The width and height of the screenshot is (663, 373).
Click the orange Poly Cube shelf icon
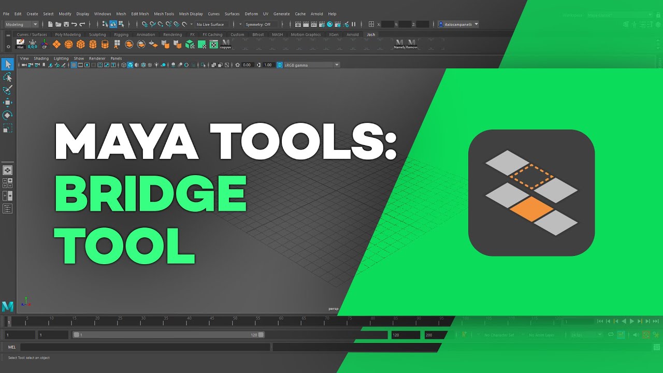[x=80, y=44]
